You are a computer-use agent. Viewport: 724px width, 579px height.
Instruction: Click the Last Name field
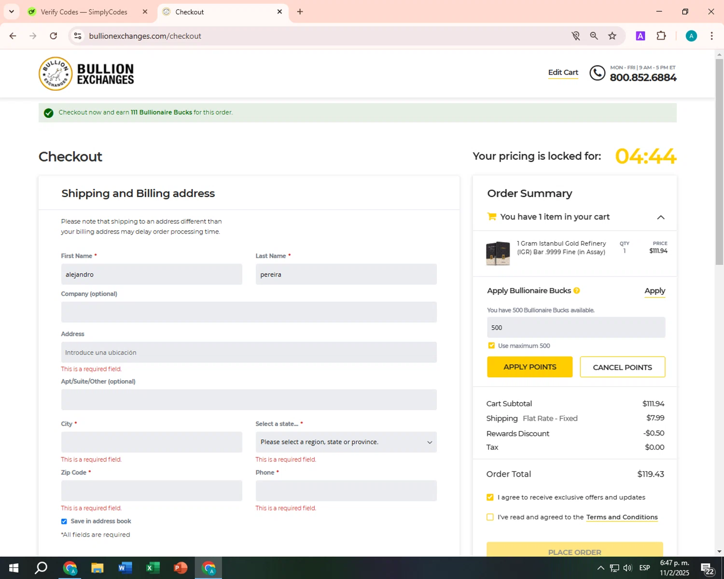tap(346, 274)
